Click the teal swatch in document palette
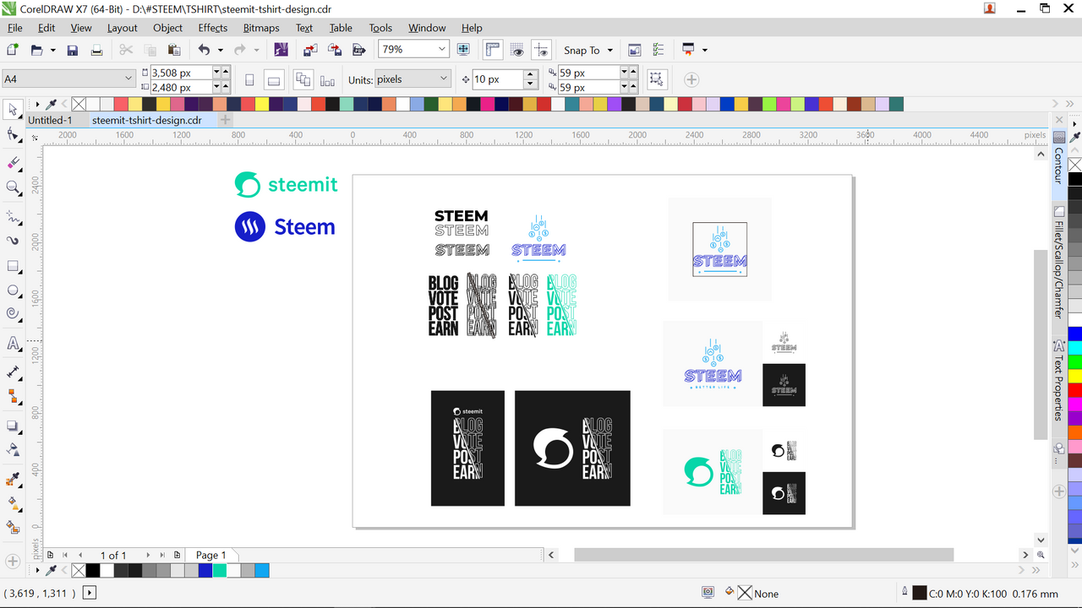This screenshot has height=608, width=1082. [220, 571]
